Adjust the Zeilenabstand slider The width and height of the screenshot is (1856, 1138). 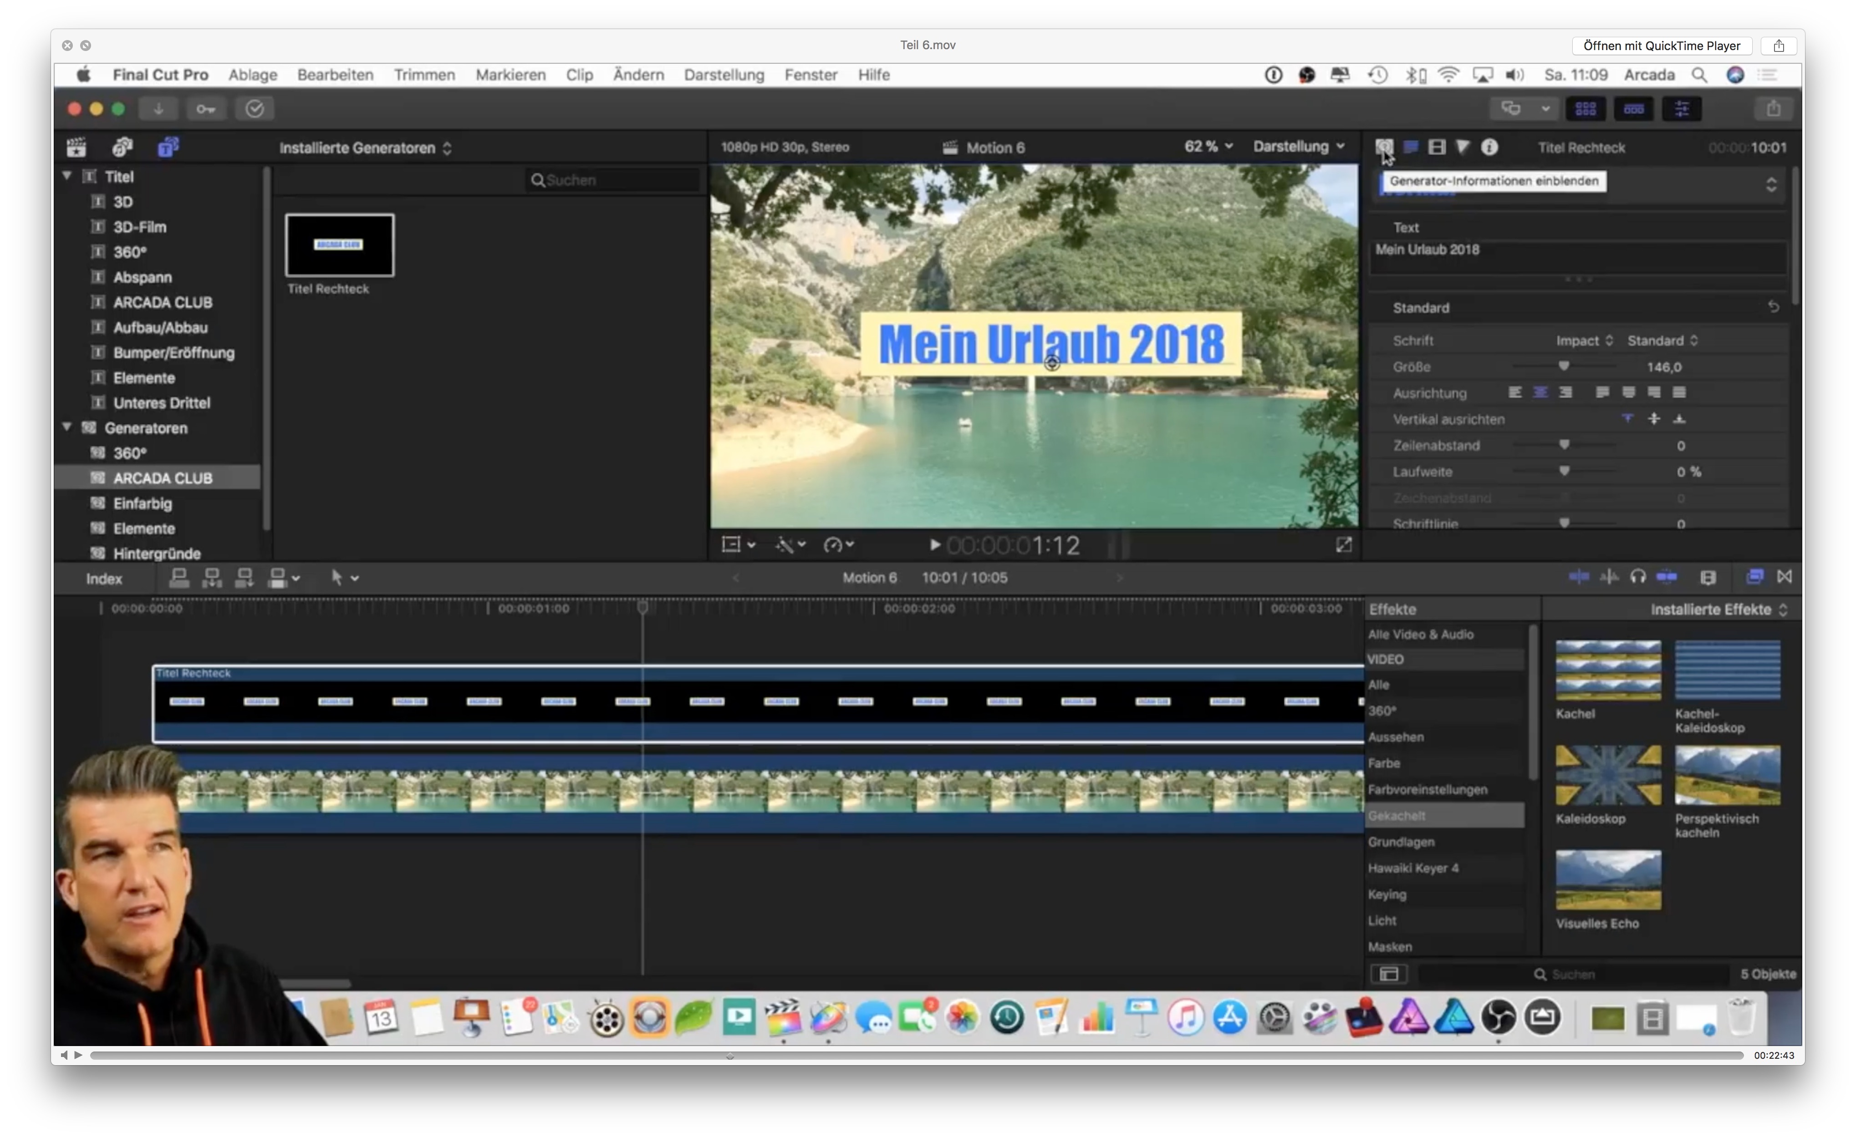[x=1564, y=445]
